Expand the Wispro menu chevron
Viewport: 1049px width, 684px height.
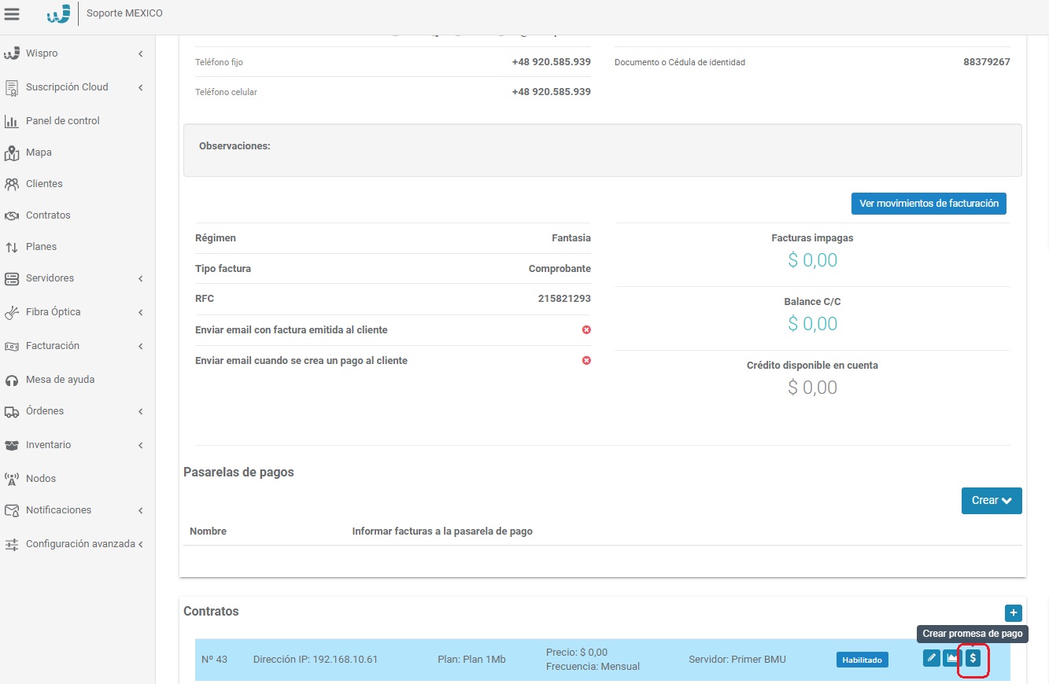141,53
